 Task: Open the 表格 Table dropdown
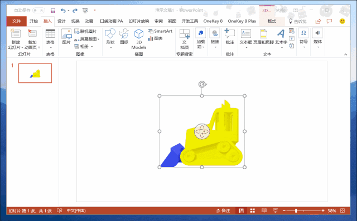click(50, 38)
